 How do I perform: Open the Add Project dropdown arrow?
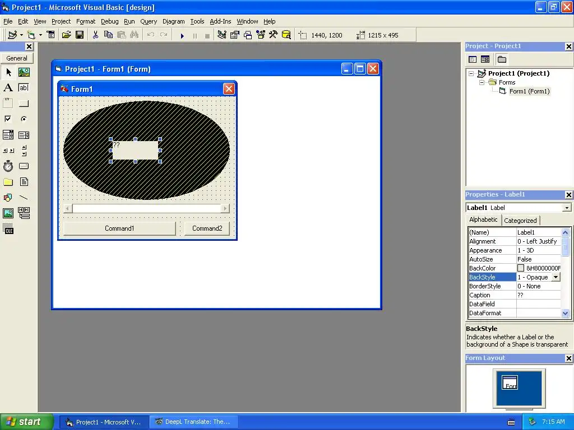(22, 35)
